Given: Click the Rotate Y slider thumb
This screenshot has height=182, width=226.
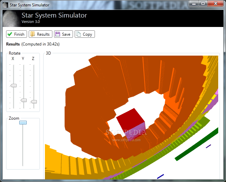Looking at the screenshot, I should (x=24, y=100).
